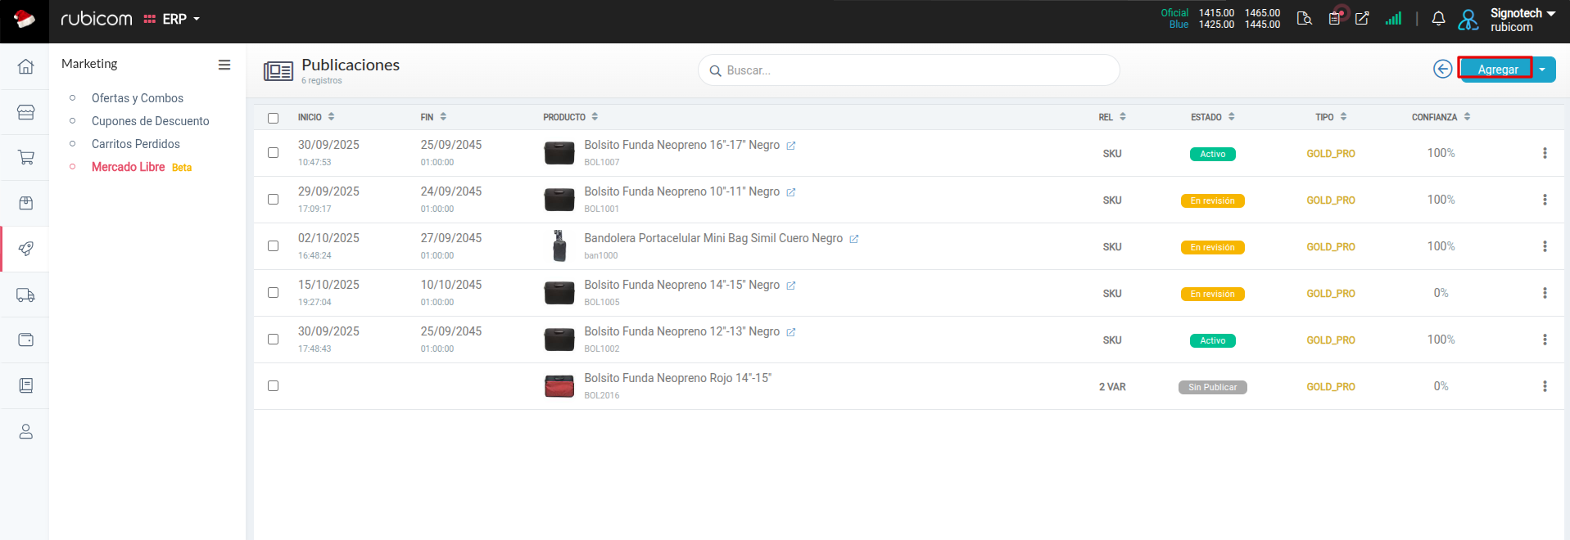Click the Buscar search field
This screenshot has width=1570, height=540.
[x=909, y=70]
